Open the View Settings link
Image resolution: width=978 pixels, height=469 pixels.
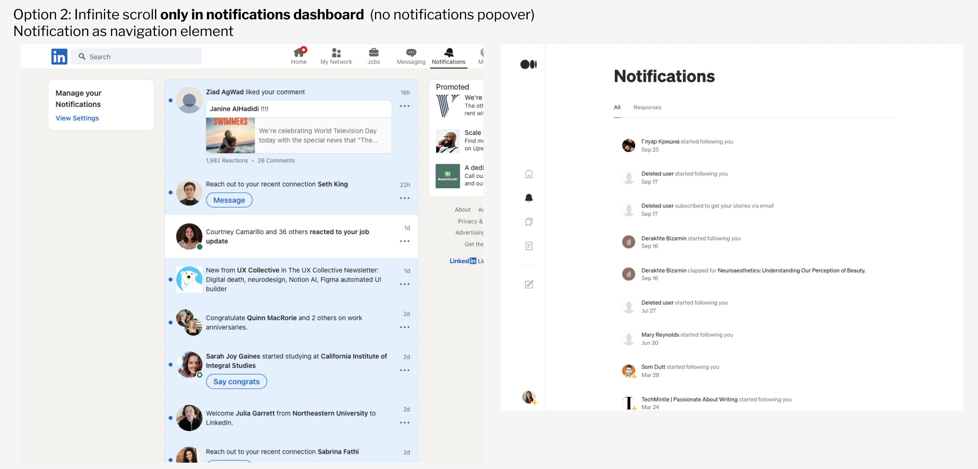[x=77, y=118]
